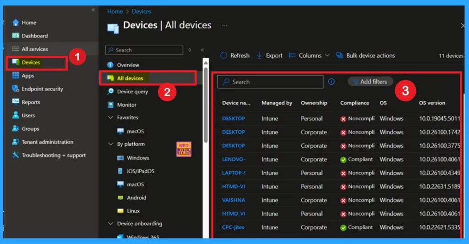Select the Devices icon in sidebar
469x244 pixels.
coord(16,62)
